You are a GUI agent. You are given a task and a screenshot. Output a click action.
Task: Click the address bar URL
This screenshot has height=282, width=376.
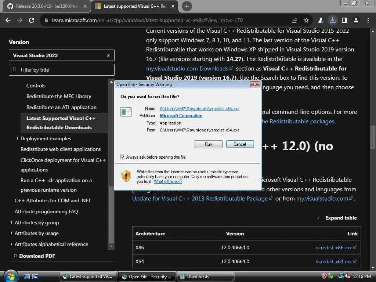pyautogui.click(x=147, y=21)
